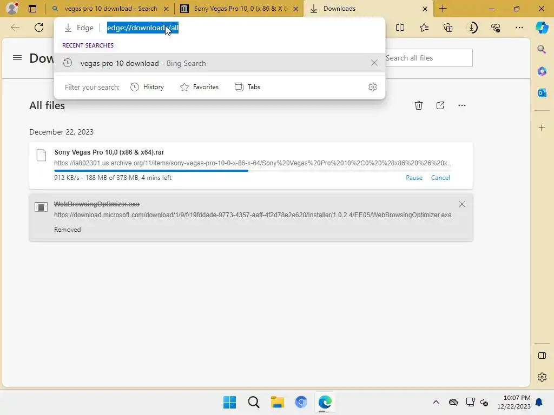Open a new tab
The width and height of the screenshot is (554, 415).
443,9
